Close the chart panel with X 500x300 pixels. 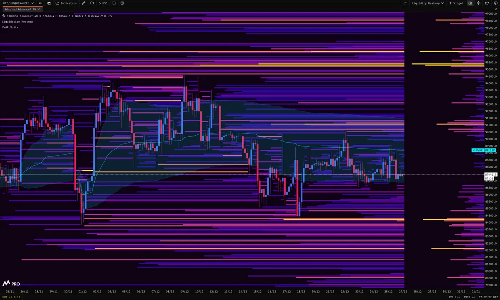click(495, 9)
